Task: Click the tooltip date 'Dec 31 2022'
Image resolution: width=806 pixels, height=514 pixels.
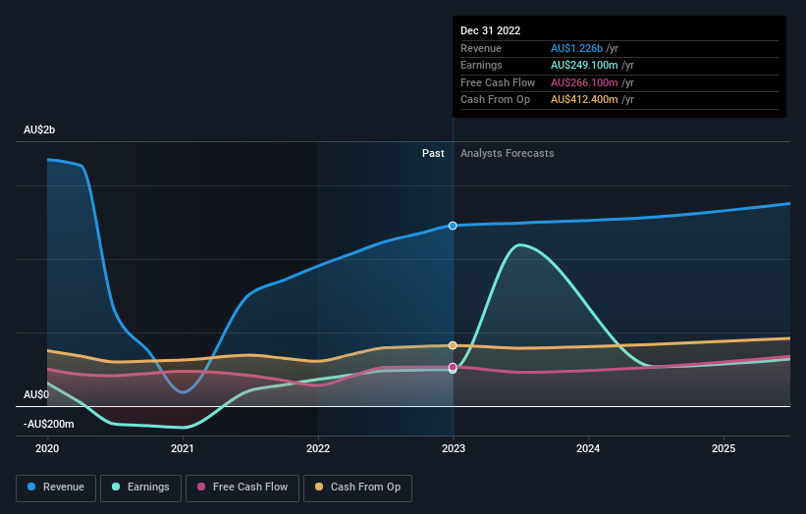Action: (x=491, y=30)
